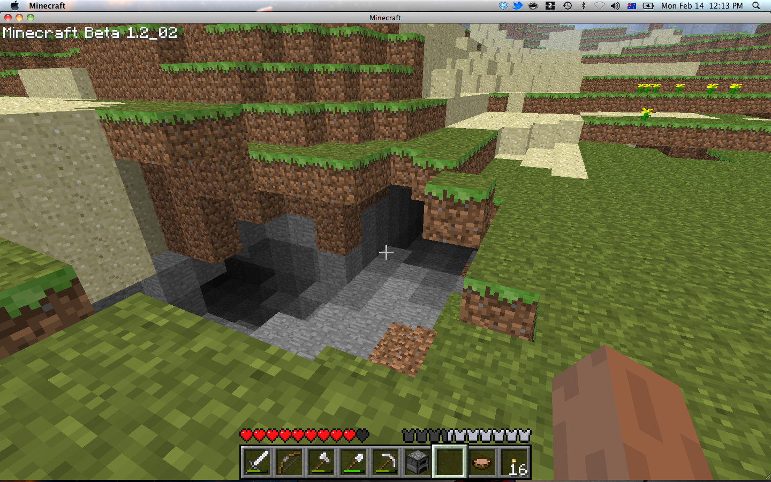
Task: Select the furnace block in the hotbar
Action: [418, 462]
